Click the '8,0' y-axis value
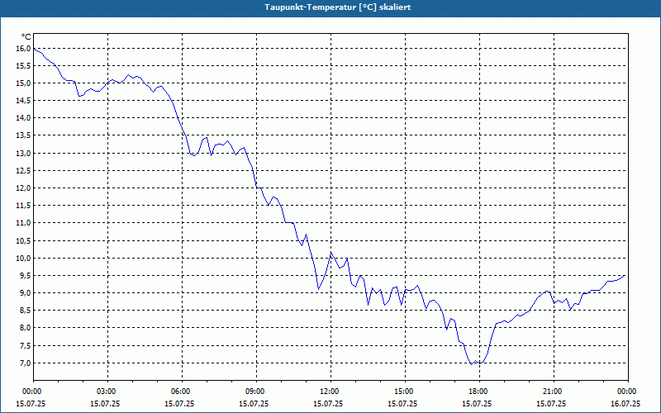Image resolution: width=661 pixels, height=413 pixels. (x=26, y=328)
